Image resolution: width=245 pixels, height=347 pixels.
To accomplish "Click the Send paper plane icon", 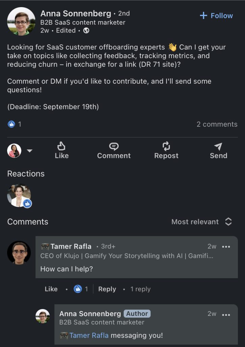I will tap(218, 146).
